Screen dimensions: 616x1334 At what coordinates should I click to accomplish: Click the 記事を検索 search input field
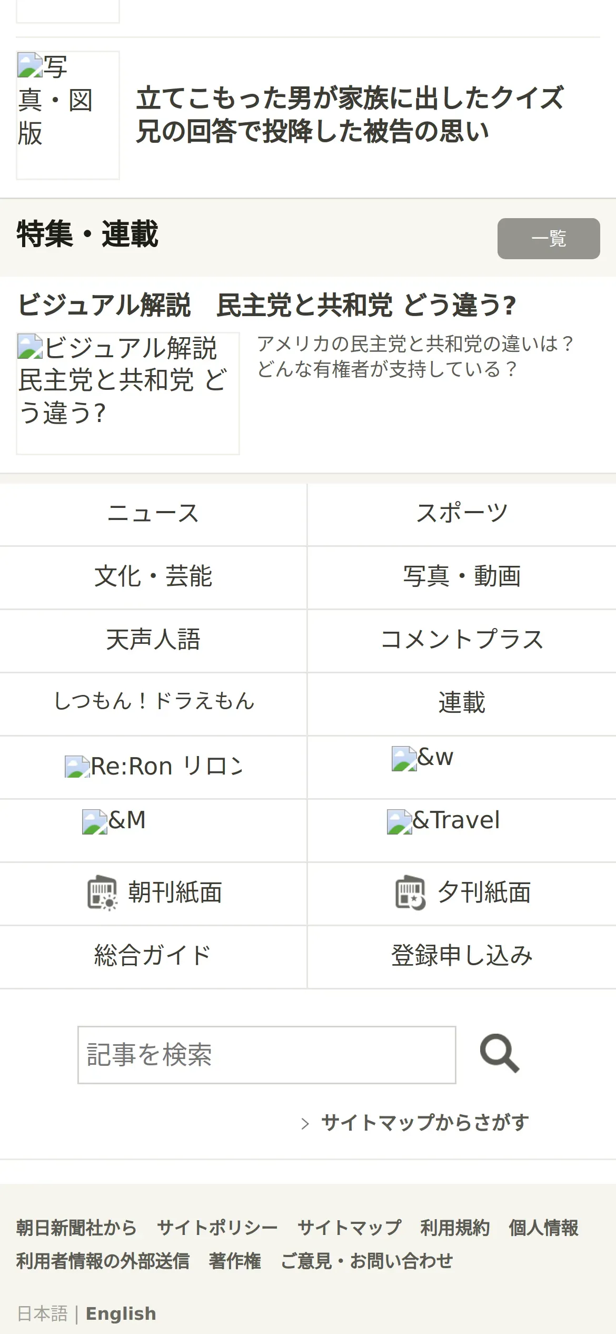pyautogui.click(x=266, y=1055)
